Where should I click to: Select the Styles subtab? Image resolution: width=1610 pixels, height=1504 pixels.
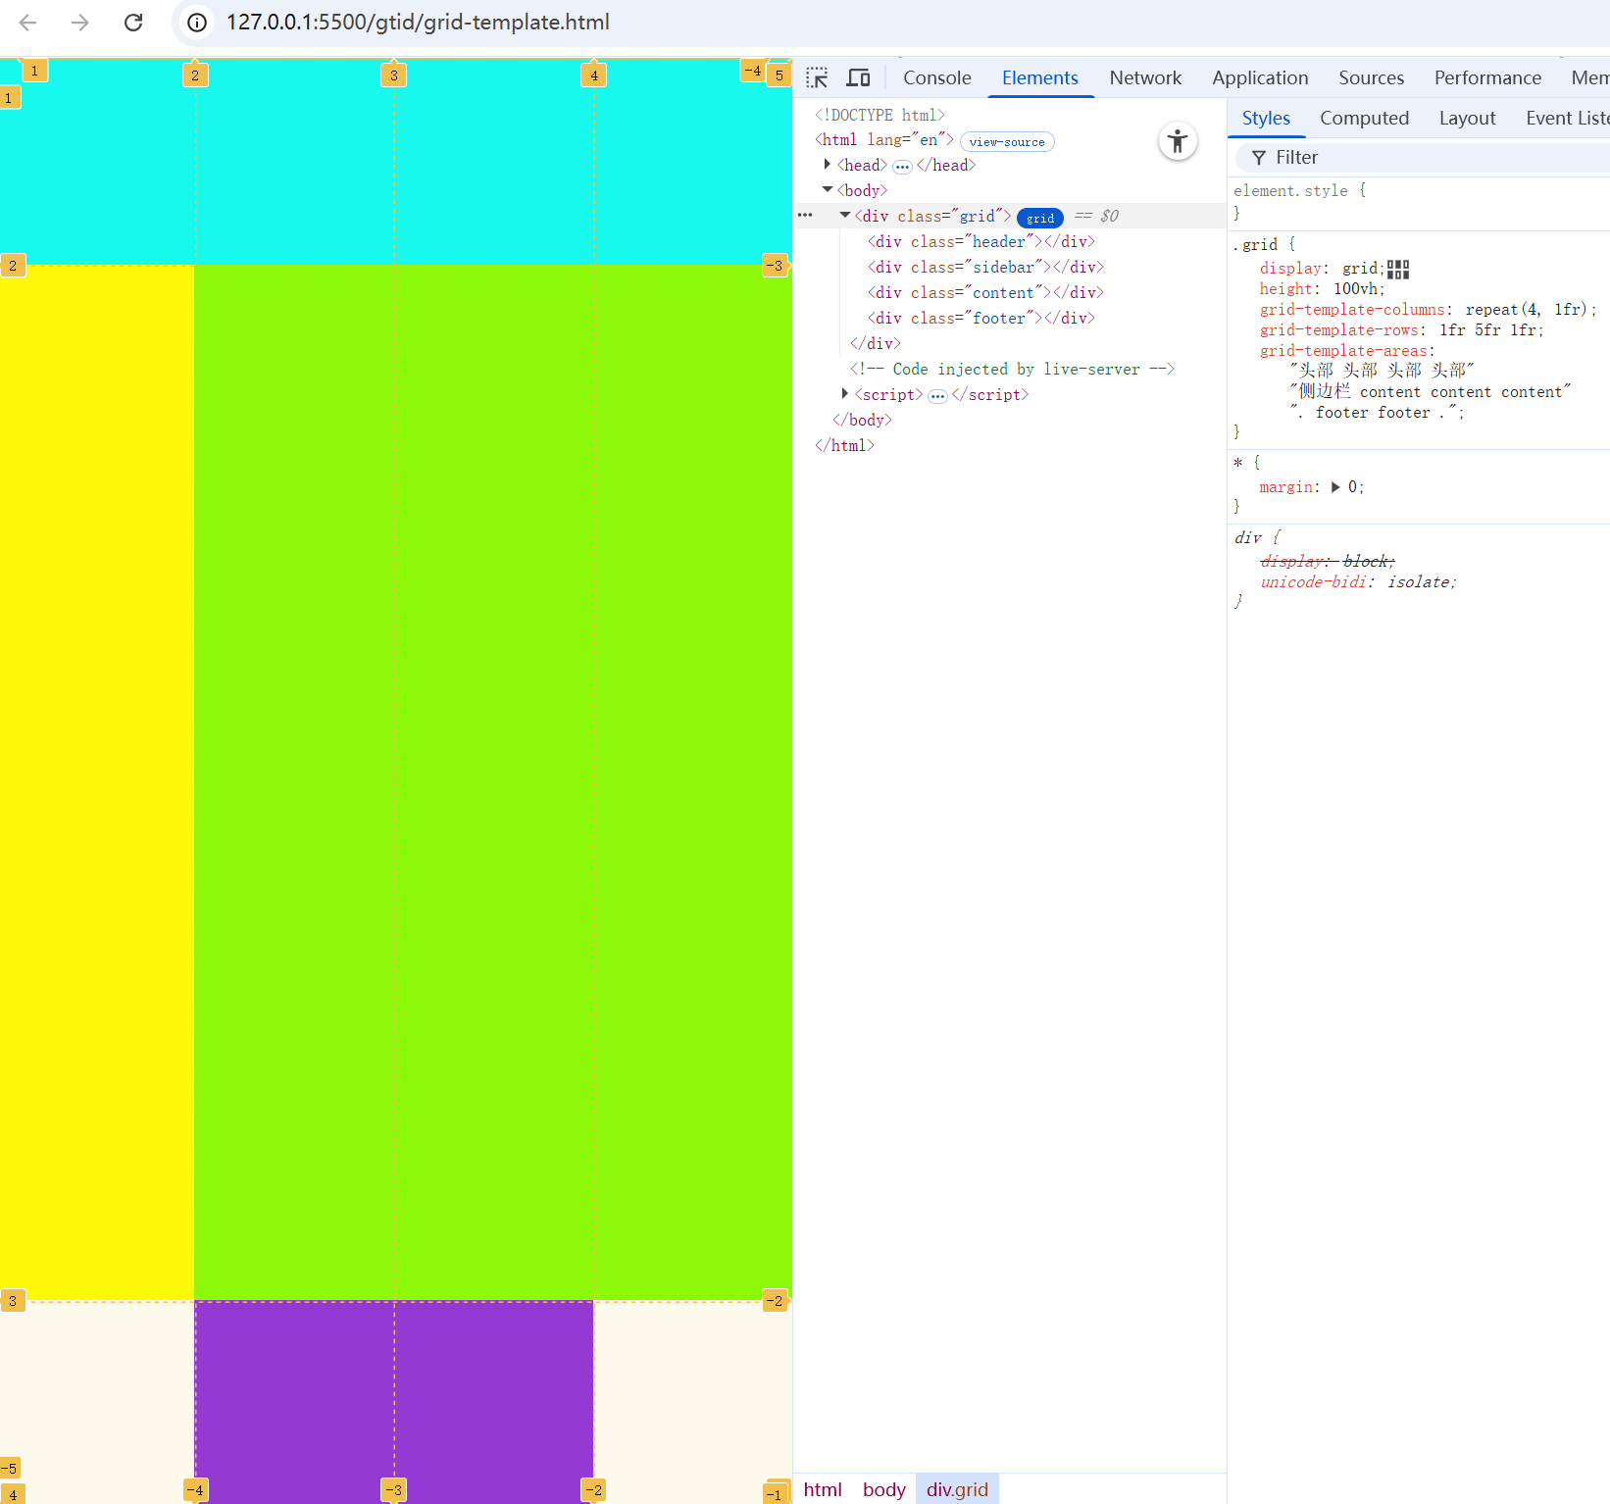point(1266,118)
